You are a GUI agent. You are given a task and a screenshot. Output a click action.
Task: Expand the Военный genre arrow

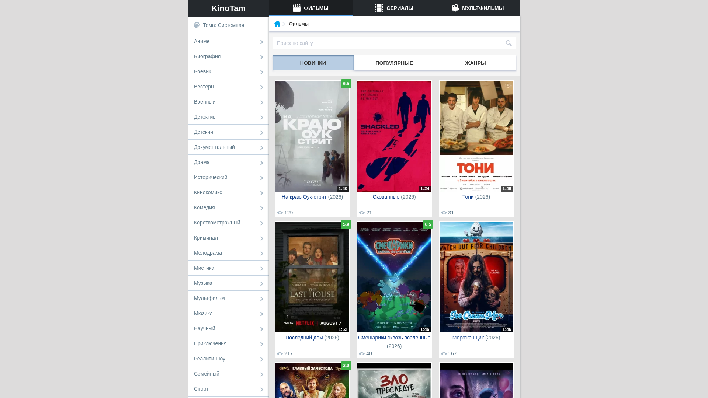pyautogui.click(x=262, y=102)
